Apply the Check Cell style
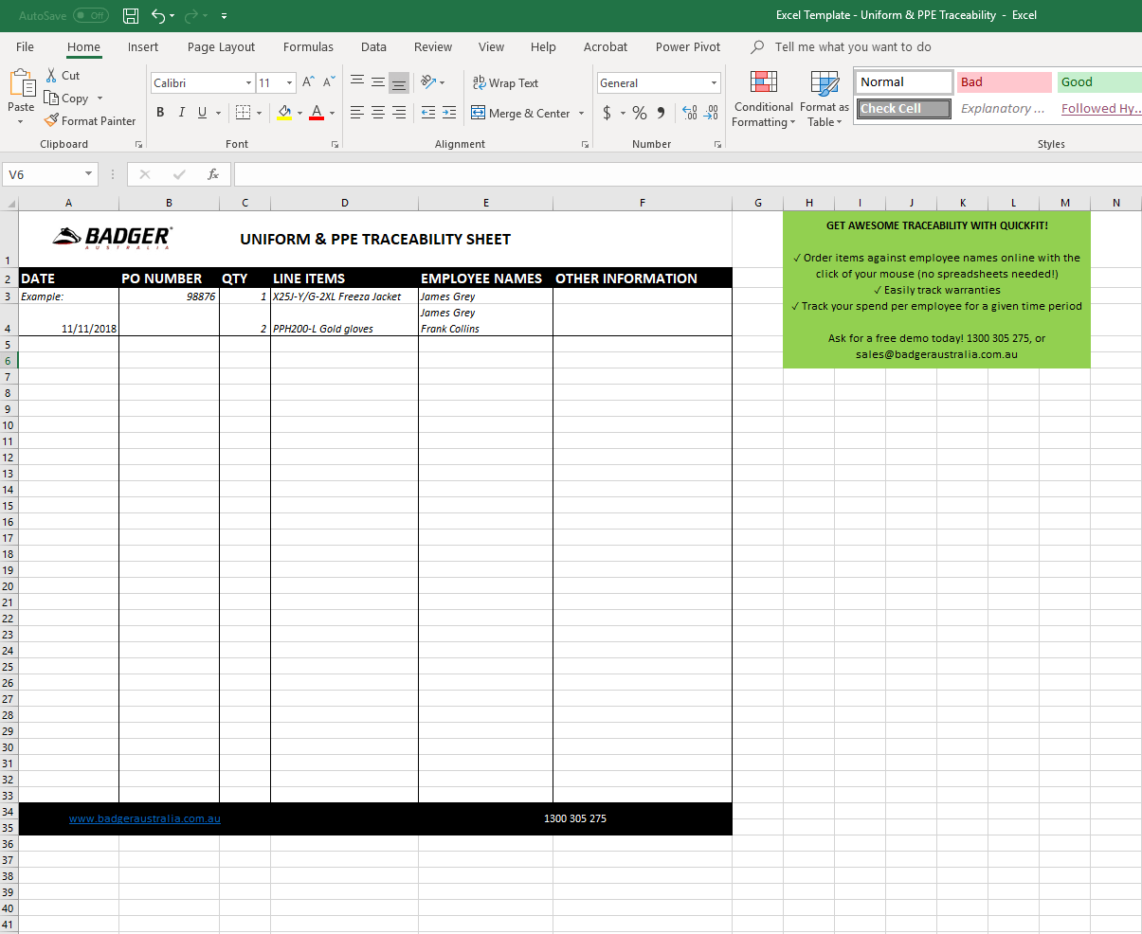The width and height of the screenshot is (1142, 934). [x=903, y=109]
